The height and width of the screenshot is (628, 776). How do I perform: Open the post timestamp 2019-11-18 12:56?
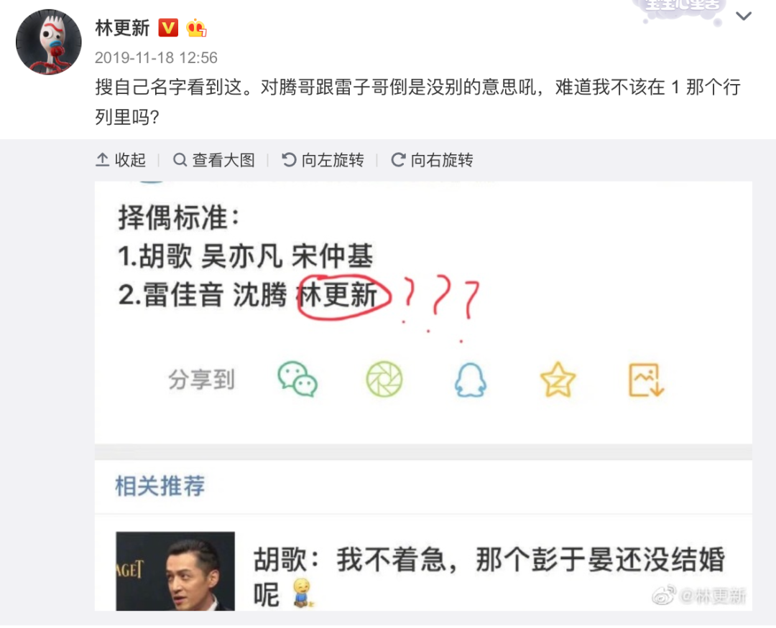click(156, 58)
